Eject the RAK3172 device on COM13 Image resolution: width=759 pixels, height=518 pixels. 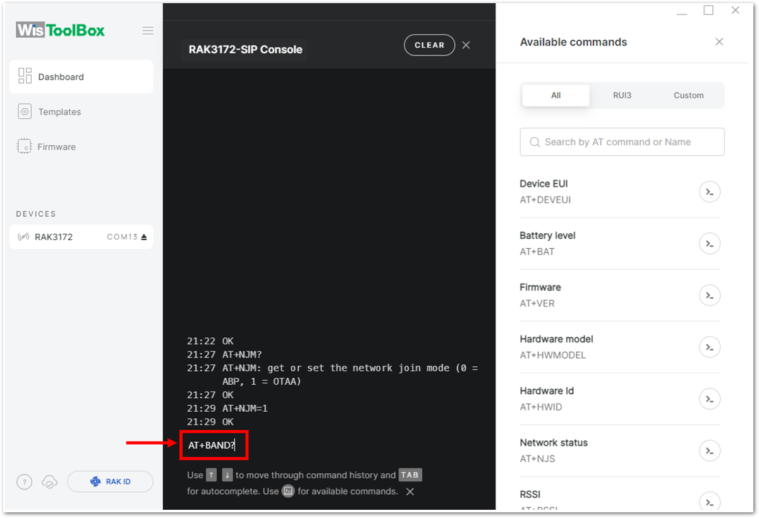[143, 237]
